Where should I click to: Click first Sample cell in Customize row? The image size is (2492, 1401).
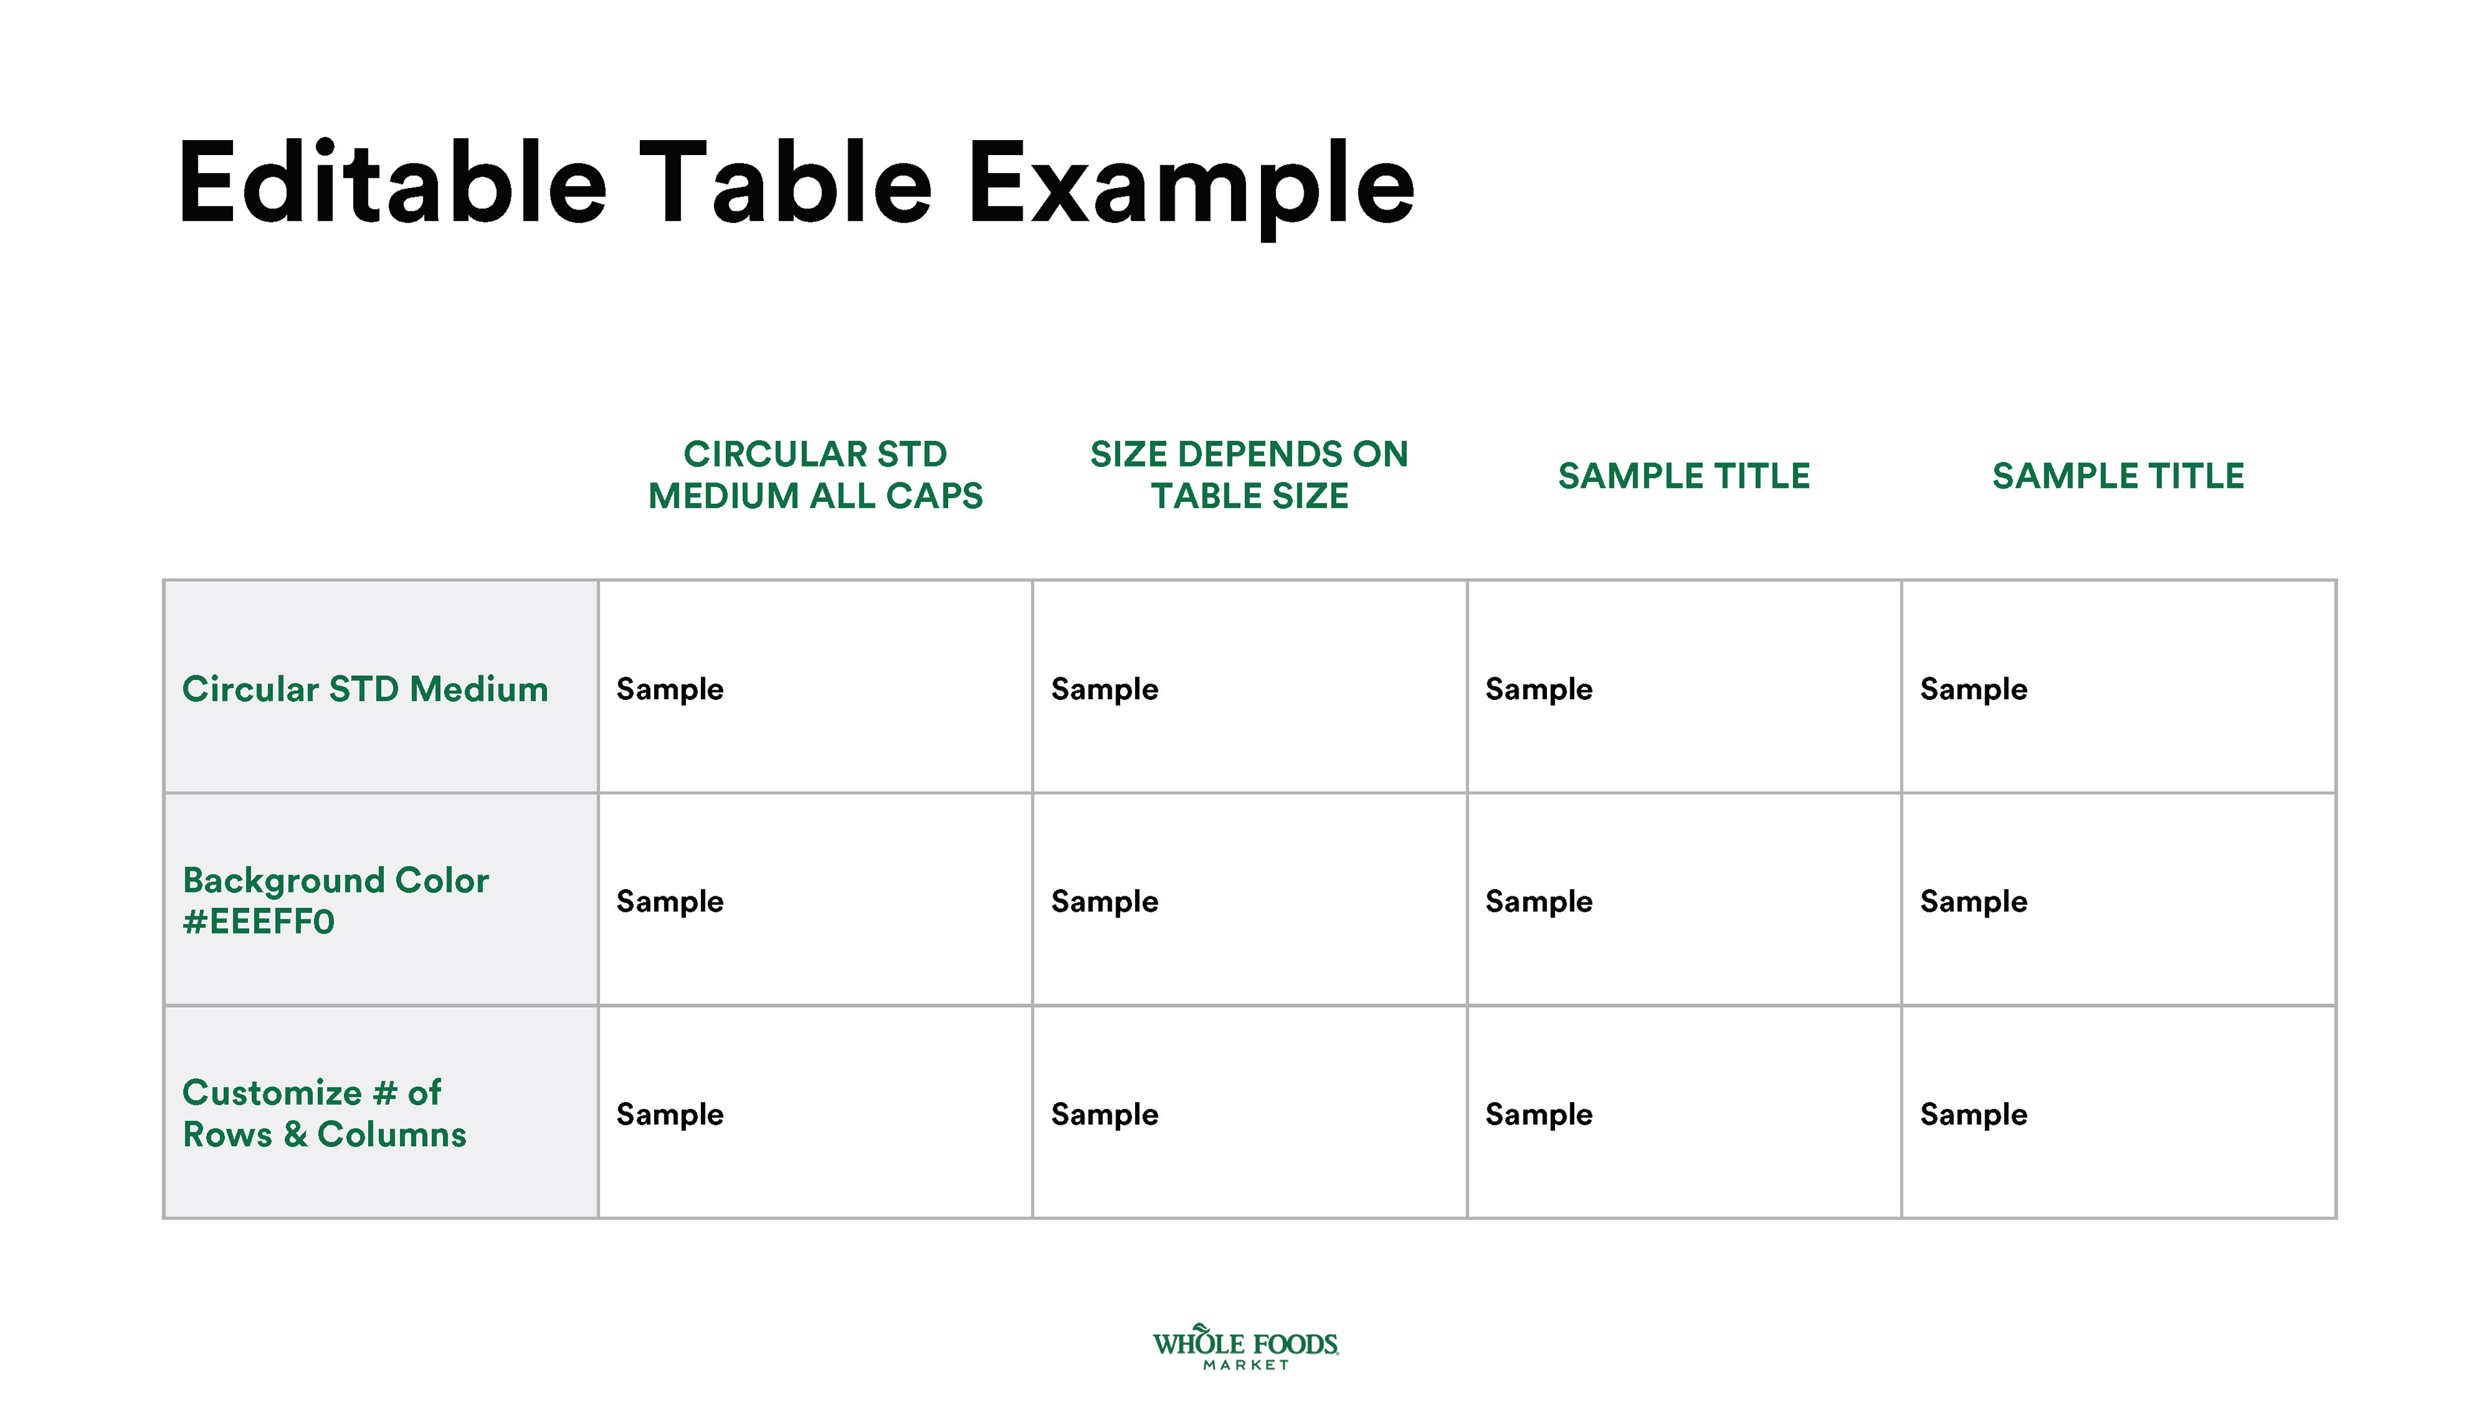pyautogui.click(x=816, y=1112)
